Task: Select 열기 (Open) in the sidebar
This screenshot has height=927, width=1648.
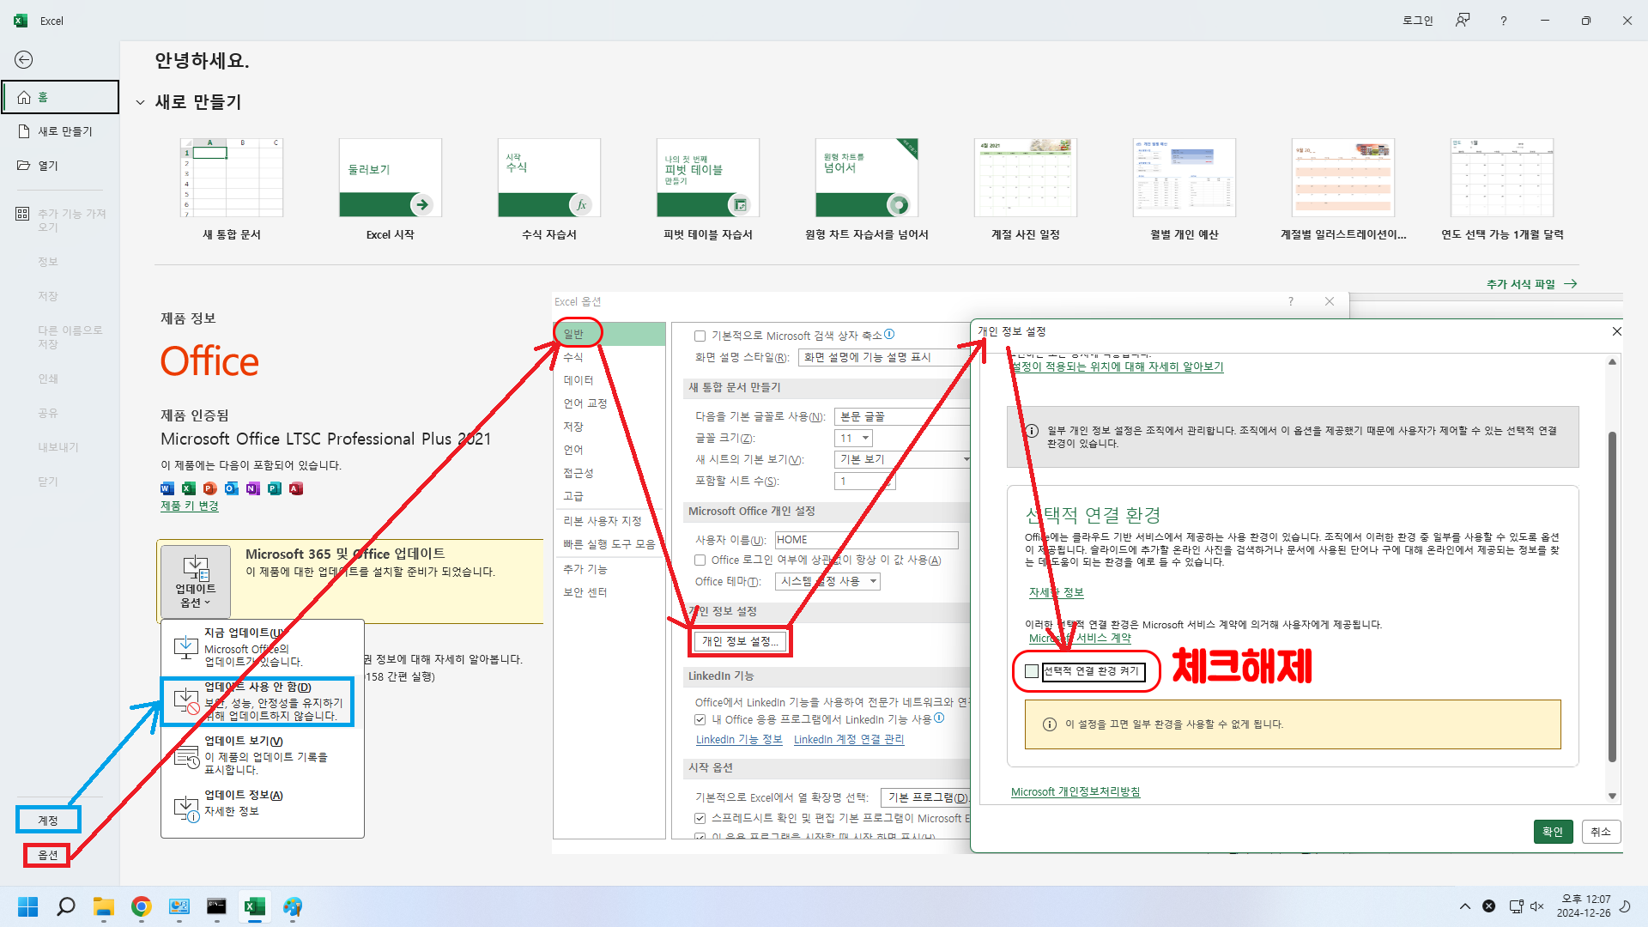Action: pyautogui.click(x=60, y=166)
